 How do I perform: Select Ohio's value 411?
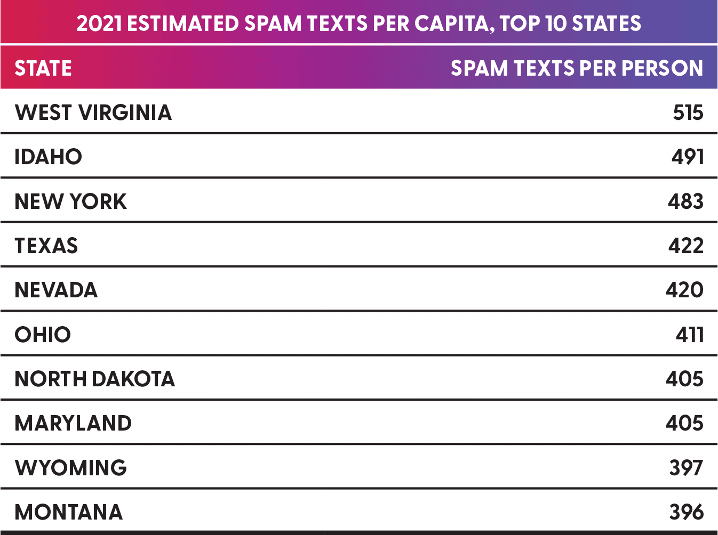pos(690,335)
